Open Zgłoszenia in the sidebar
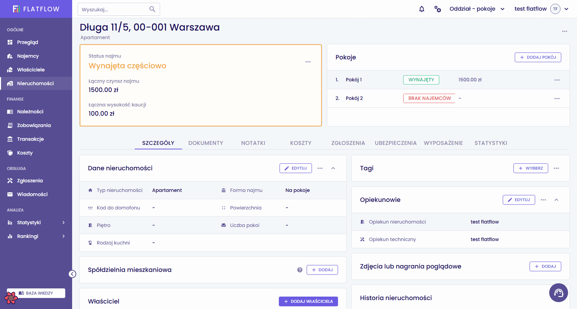This screenshot has width=577, height=309. 36,181
